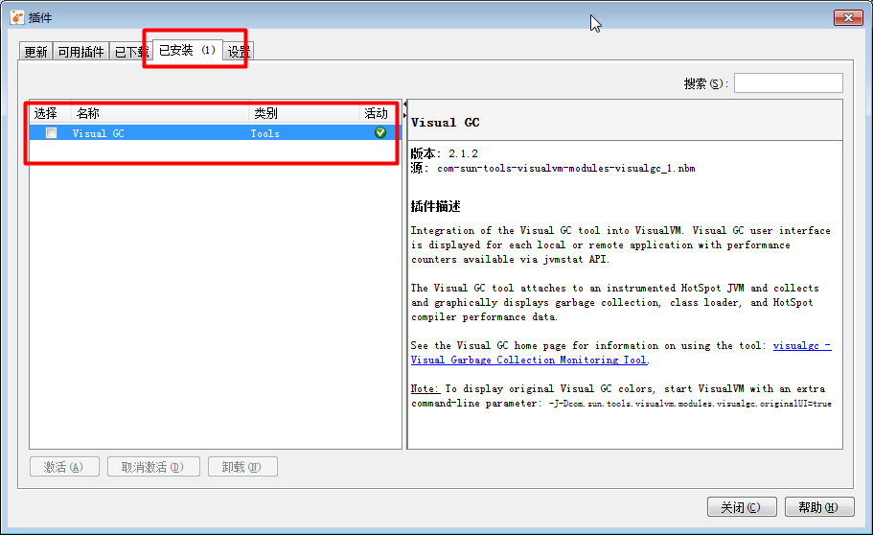Click the green active status icon
Viewport: 873px width, 535px height.
(380, 132)
